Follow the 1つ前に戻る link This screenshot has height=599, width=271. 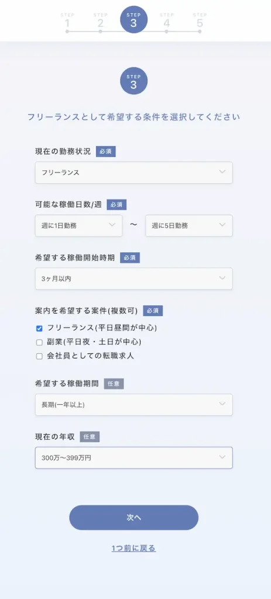coord(134,548)
